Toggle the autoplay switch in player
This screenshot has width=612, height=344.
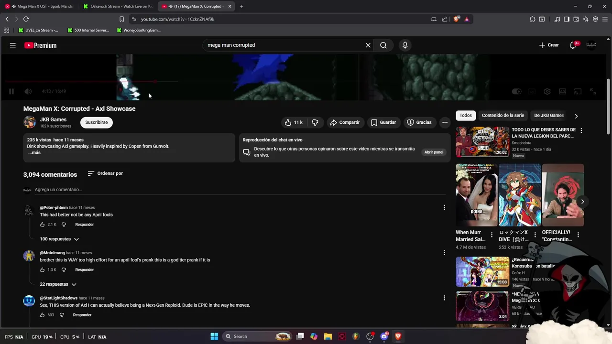[x=517, y=91]
